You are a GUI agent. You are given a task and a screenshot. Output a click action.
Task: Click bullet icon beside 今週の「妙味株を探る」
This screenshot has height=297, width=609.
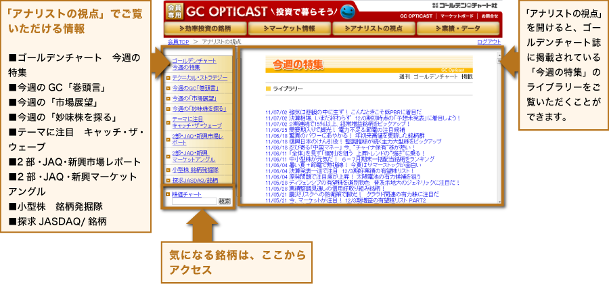(x=168, y=109)
